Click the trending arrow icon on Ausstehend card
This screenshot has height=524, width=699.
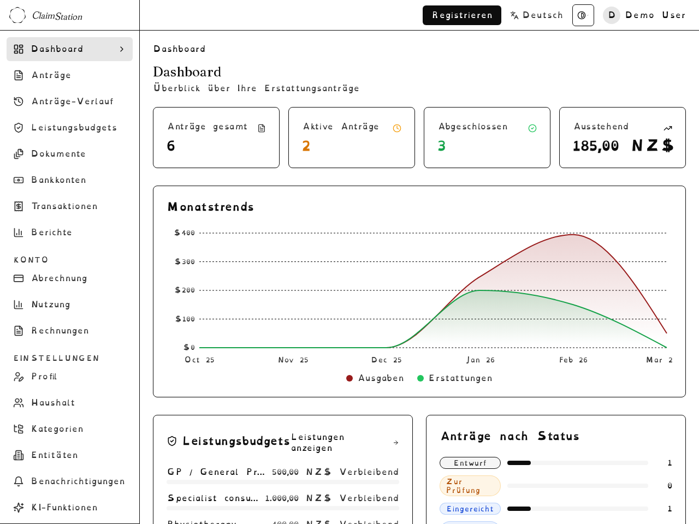[x=668, y=128]
